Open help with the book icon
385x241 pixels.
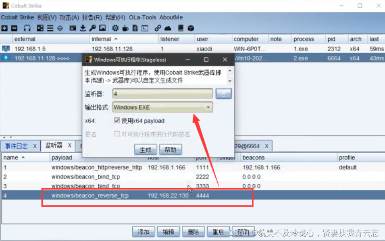pos(181,28)
